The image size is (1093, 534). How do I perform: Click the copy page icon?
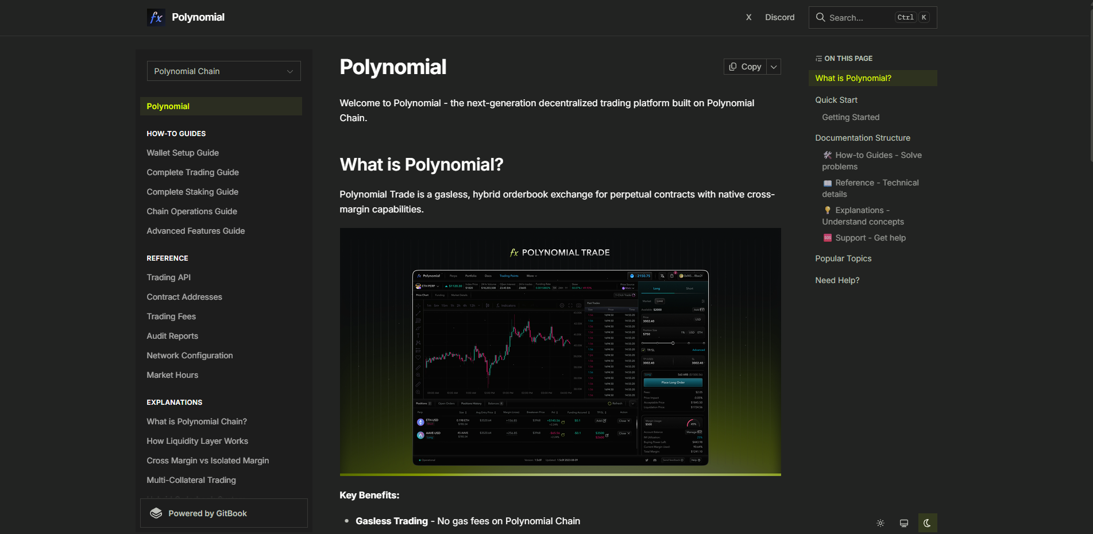click(733, 67)
